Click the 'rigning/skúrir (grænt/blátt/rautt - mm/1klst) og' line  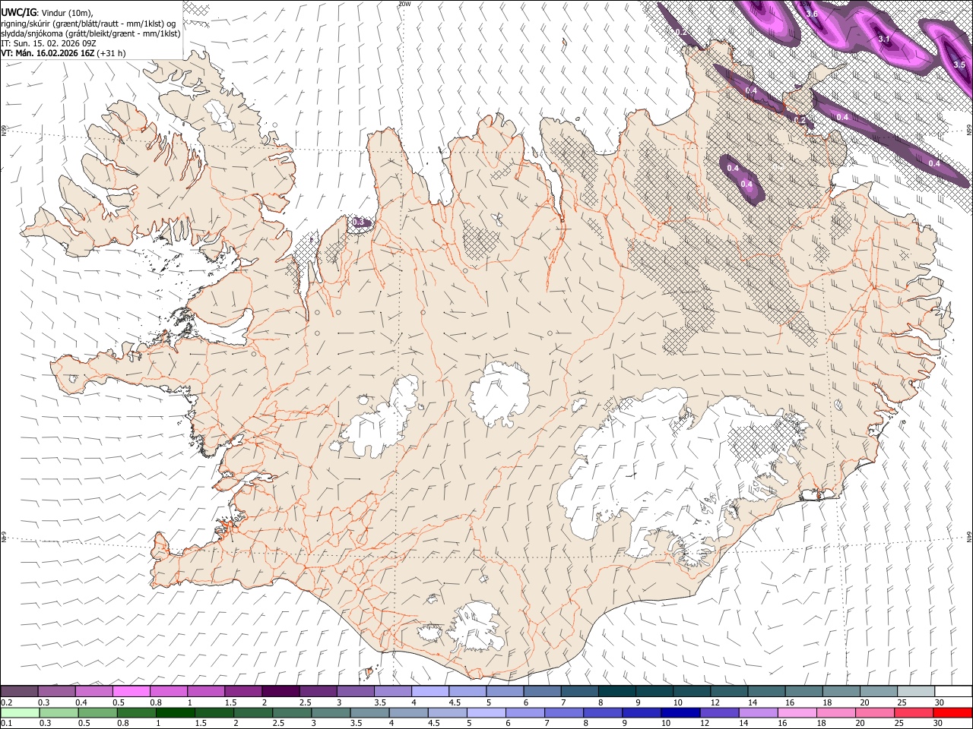coord(88,23)
